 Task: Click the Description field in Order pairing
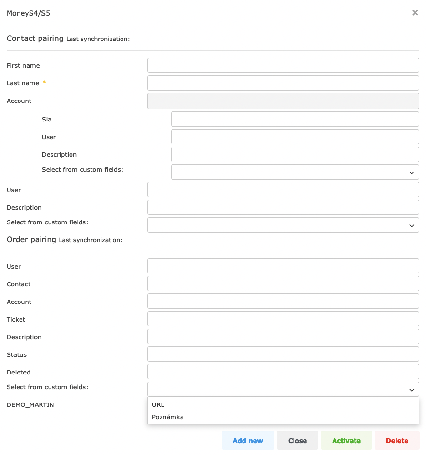[283, 336]
